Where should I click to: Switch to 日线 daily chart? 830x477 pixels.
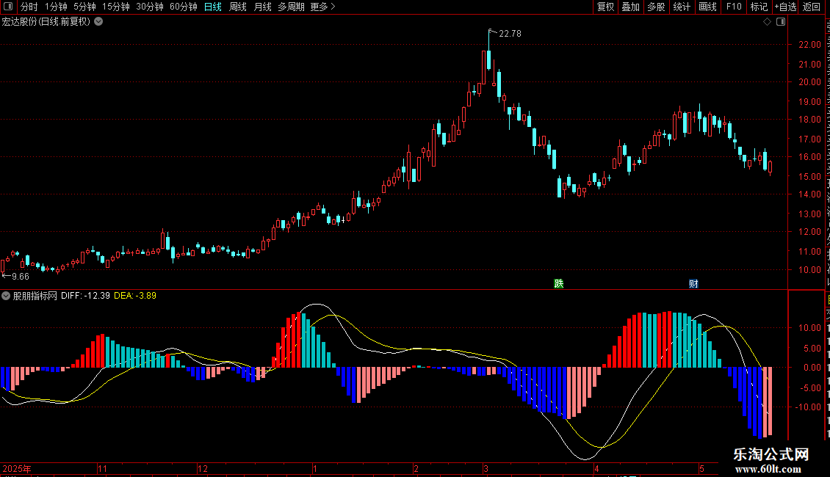tap(213, 7)
